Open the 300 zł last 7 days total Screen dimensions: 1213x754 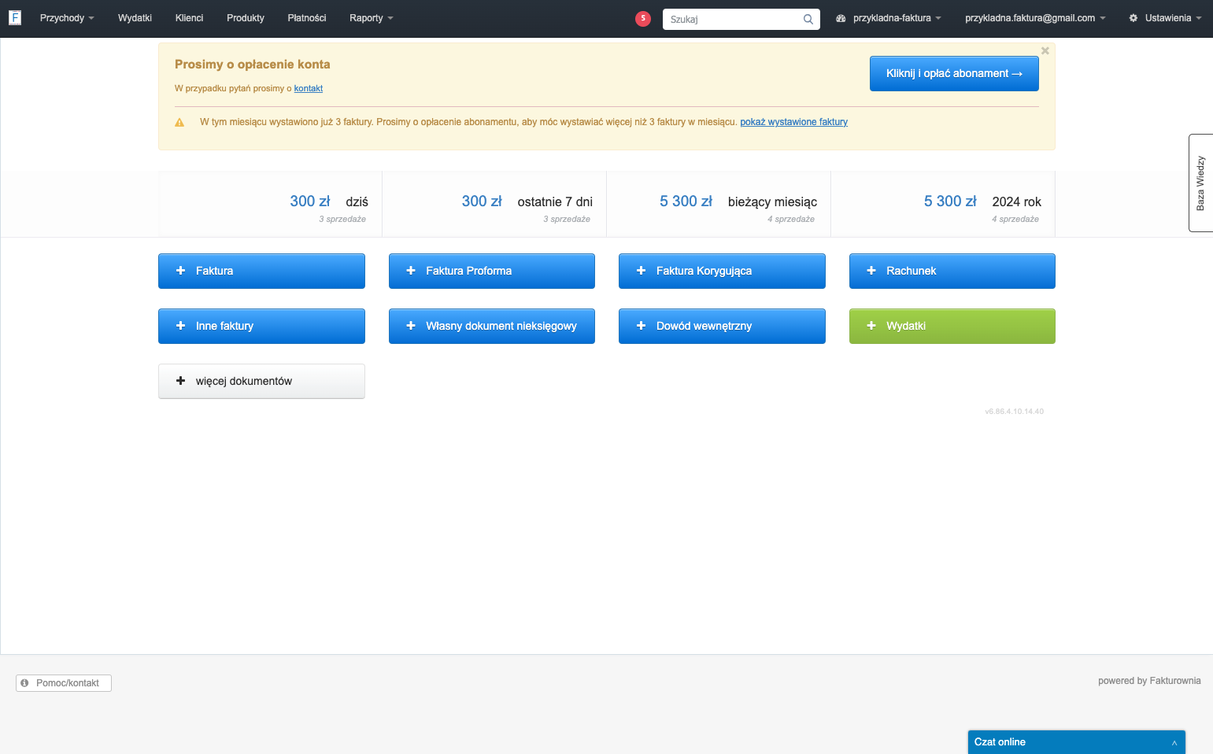pos(482,201)
